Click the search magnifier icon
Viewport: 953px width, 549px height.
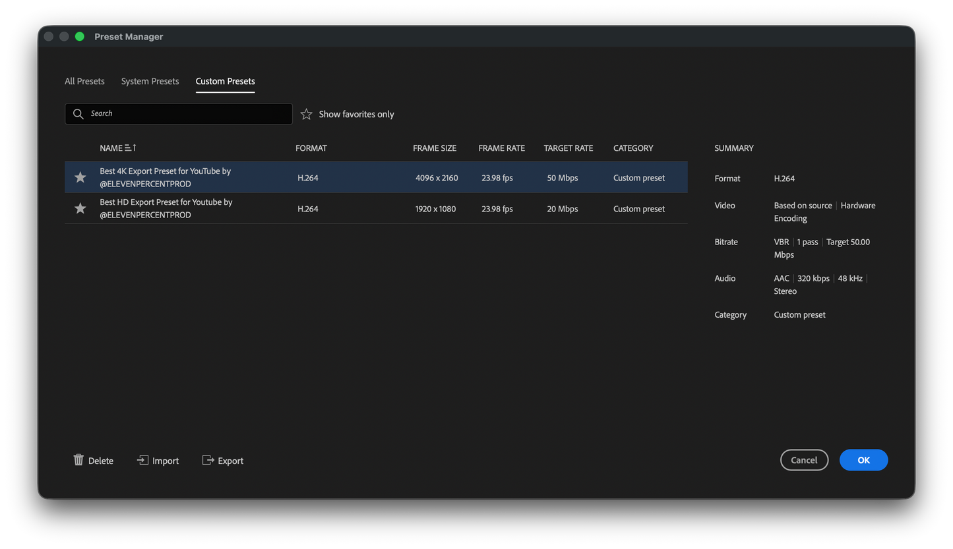click(x=78, y=114)
